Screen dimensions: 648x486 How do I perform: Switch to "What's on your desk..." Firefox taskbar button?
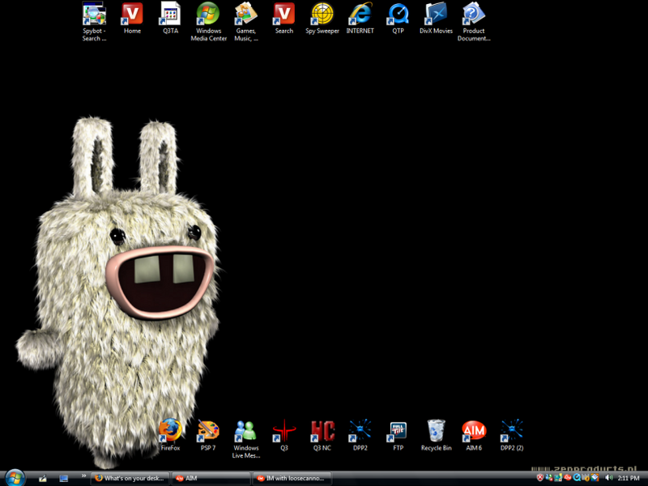point(130,479)
